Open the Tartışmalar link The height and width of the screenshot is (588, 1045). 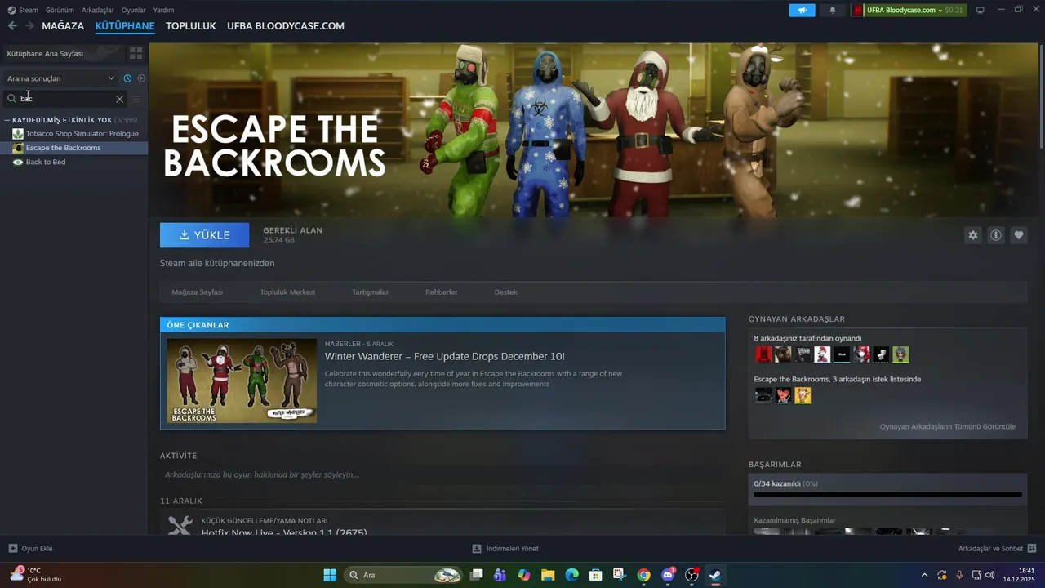(x=370, y=292)
